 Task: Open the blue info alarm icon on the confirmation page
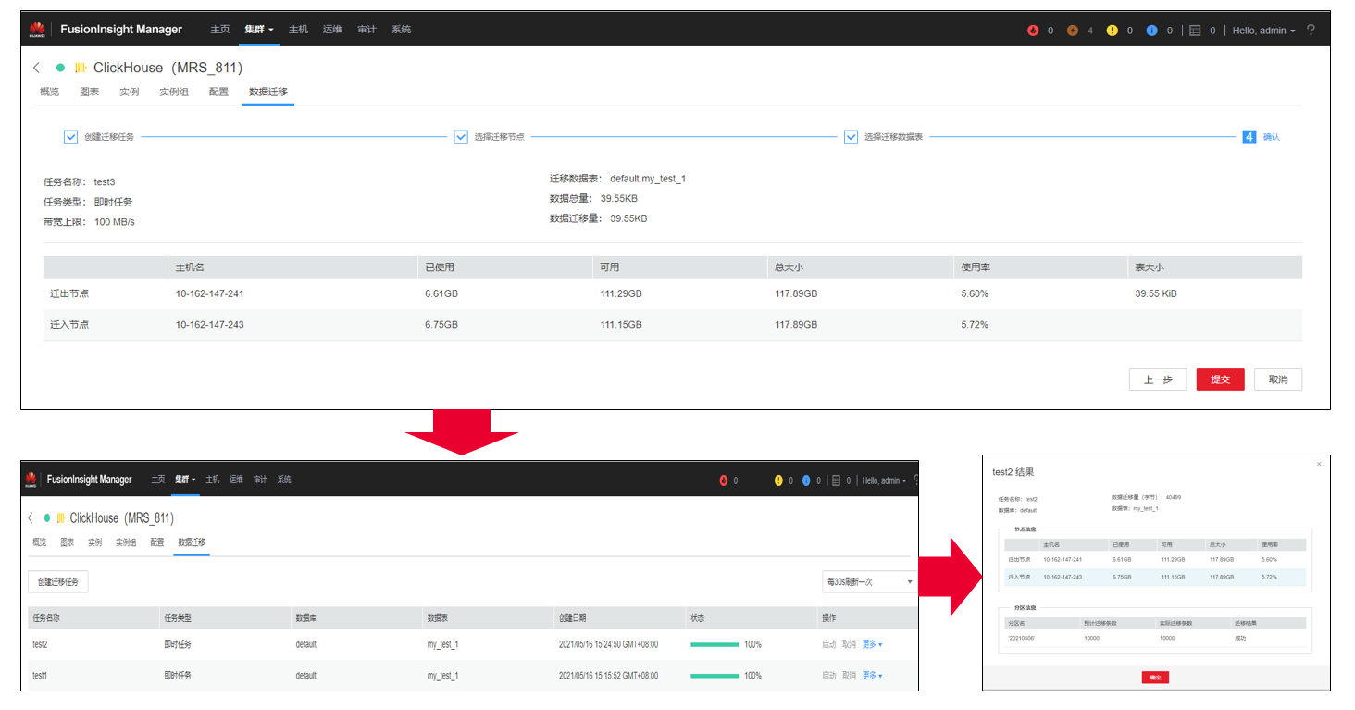pos(1152,31)
